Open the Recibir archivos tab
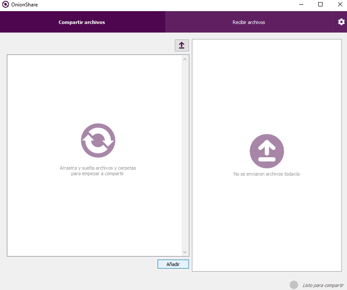The image size is (347, 290). pos(248,22)
